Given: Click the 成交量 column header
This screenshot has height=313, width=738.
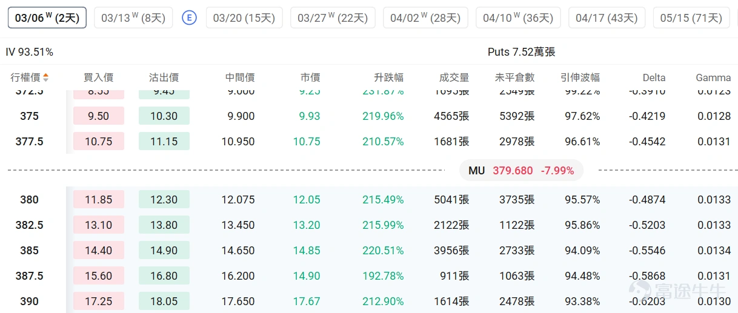Looking at the screenshot, I should (x=454, y=77).
